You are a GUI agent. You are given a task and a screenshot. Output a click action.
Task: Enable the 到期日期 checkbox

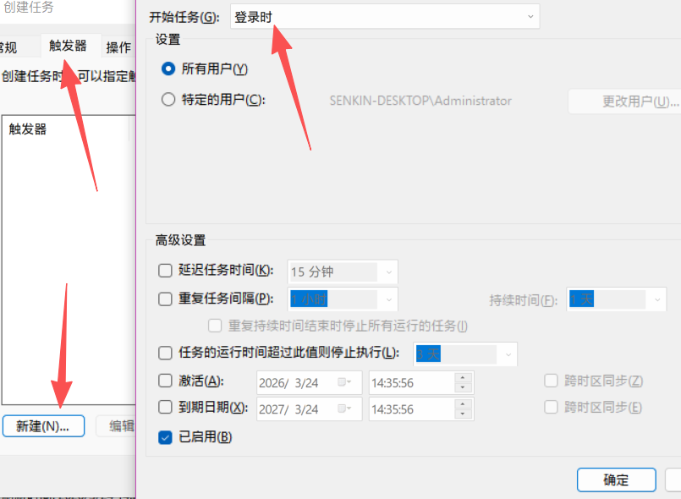tap(166, 408)
